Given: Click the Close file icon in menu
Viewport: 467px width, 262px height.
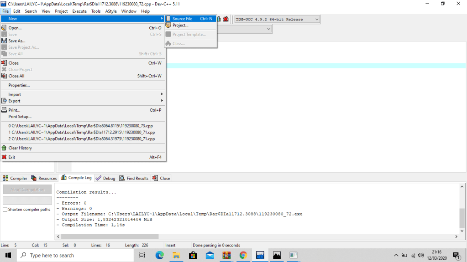Looking at the screenshot, I should coord(4,63).
